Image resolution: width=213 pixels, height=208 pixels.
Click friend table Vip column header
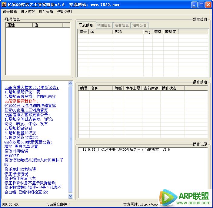[x=148, y=32]
